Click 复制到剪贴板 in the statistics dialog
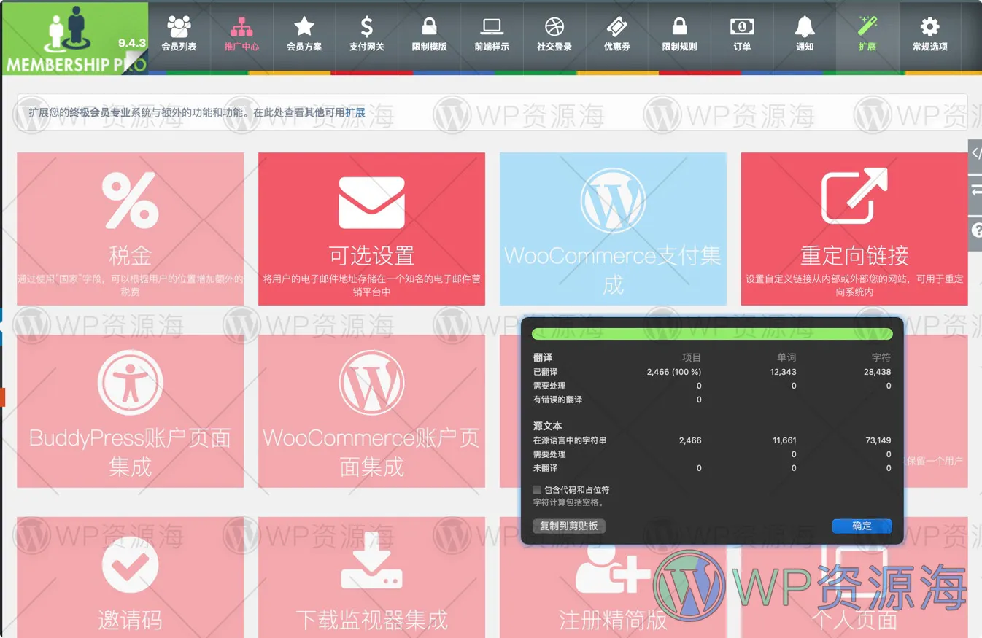The image size is (982, 638). (x=569, y=526)
